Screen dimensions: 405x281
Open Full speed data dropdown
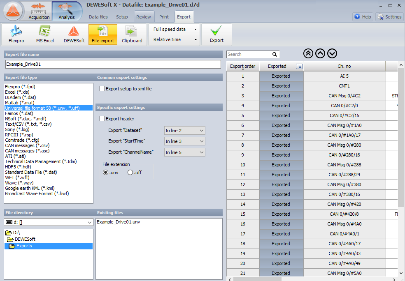click(x=175, y=30)
